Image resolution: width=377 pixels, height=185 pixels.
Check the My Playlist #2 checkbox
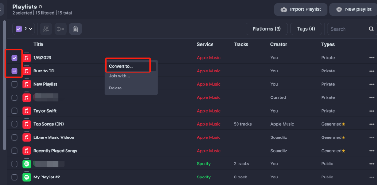pos(15,177)
